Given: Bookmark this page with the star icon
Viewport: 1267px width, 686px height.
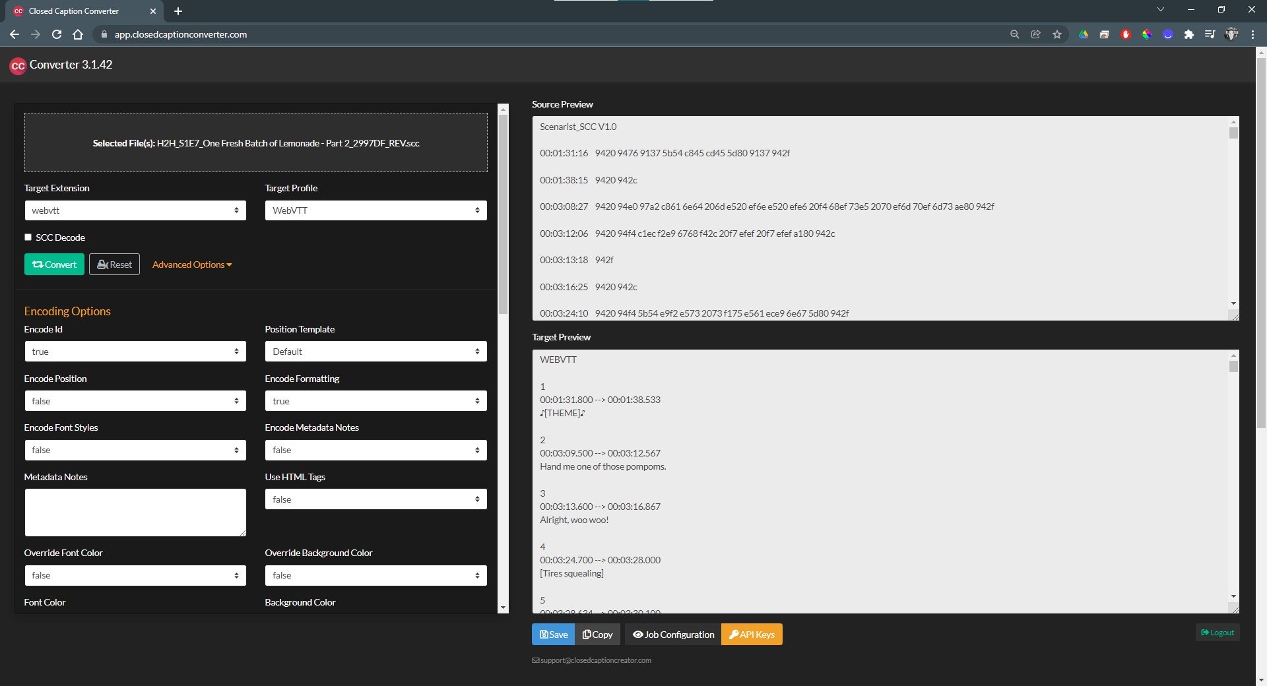Looking at the screenshot, I should coord(1057,34).
